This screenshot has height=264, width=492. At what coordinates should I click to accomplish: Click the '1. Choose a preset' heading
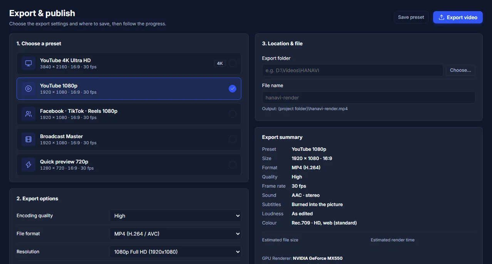coord(39,44)
